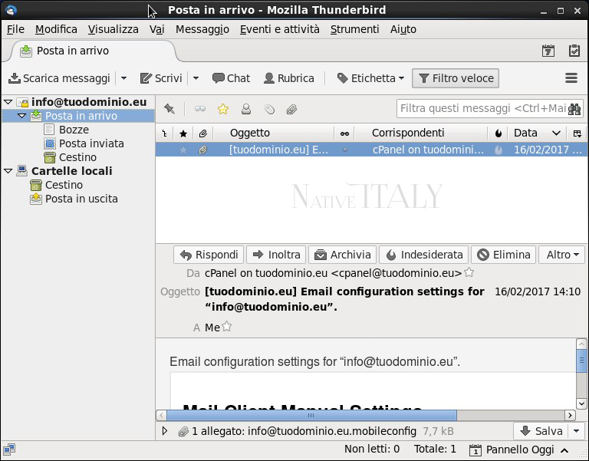Open the Visualizza menu
This screenshot has height=461, width=589.
tap(113, 29)
